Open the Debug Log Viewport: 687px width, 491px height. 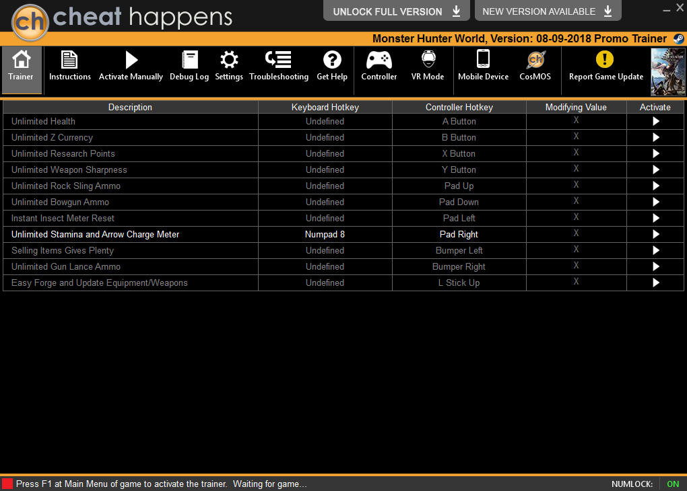pos(189,66)
